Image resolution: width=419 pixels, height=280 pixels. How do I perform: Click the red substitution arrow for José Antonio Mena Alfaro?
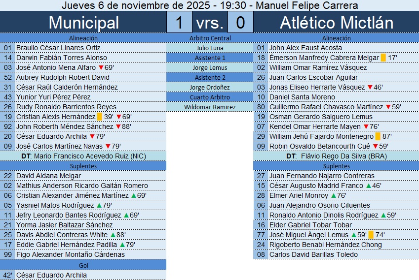pos(101,67)
